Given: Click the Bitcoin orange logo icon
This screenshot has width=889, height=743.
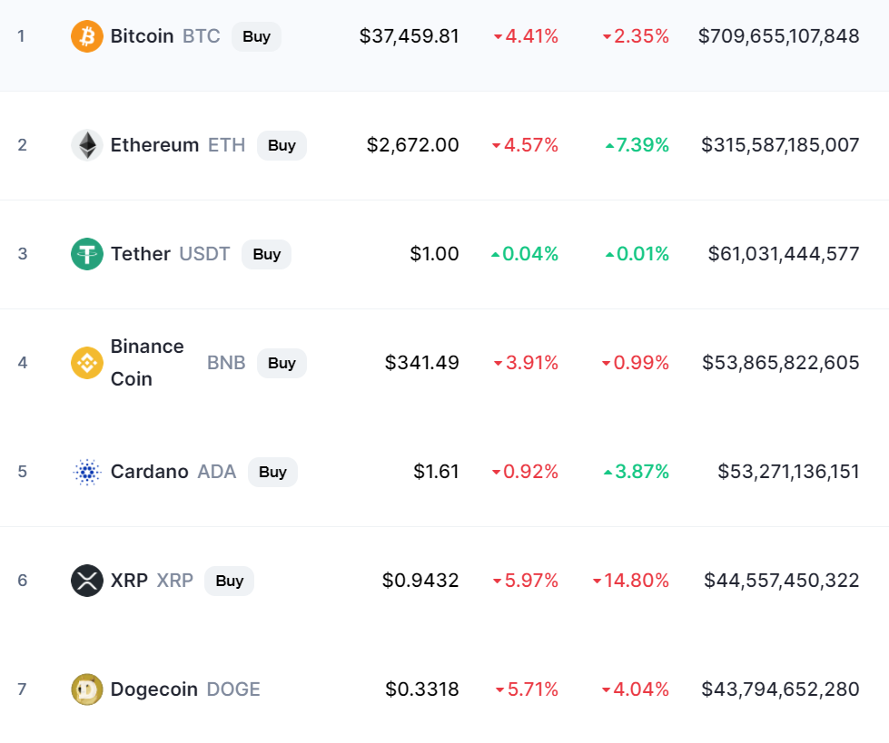Looking at the screenshot, I should [87, 36].
